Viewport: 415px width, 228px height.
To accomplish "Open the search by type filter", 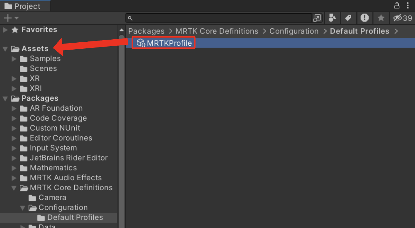I will click(332, 18).
